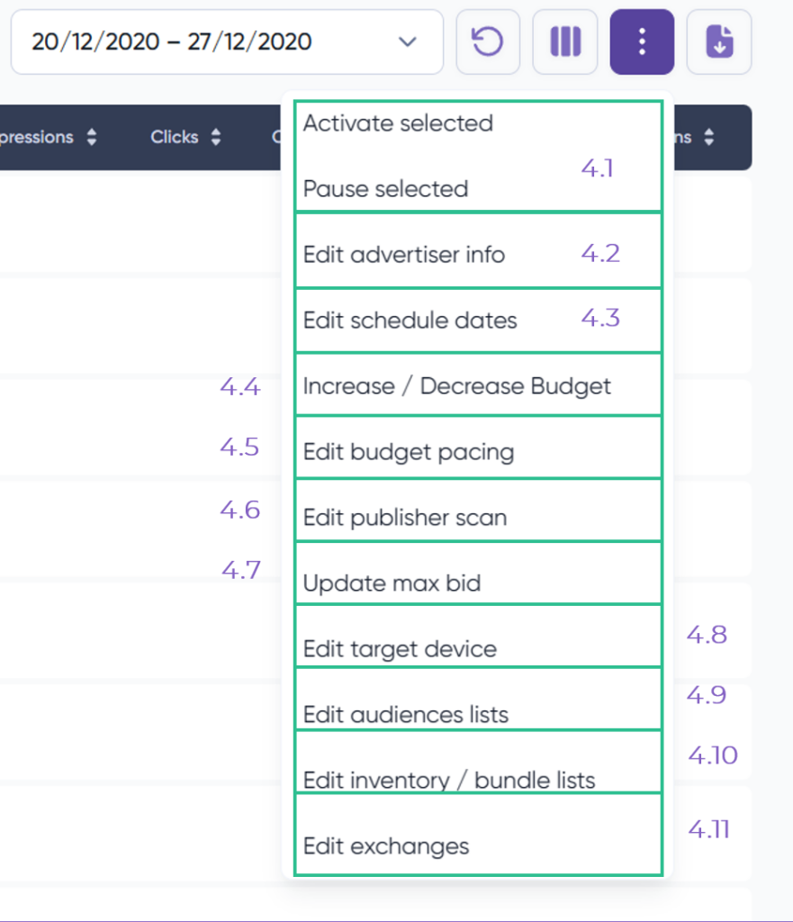Click the three-dot bulk actions icon
This screenshot has height=922, width=793.
[641, 41]
